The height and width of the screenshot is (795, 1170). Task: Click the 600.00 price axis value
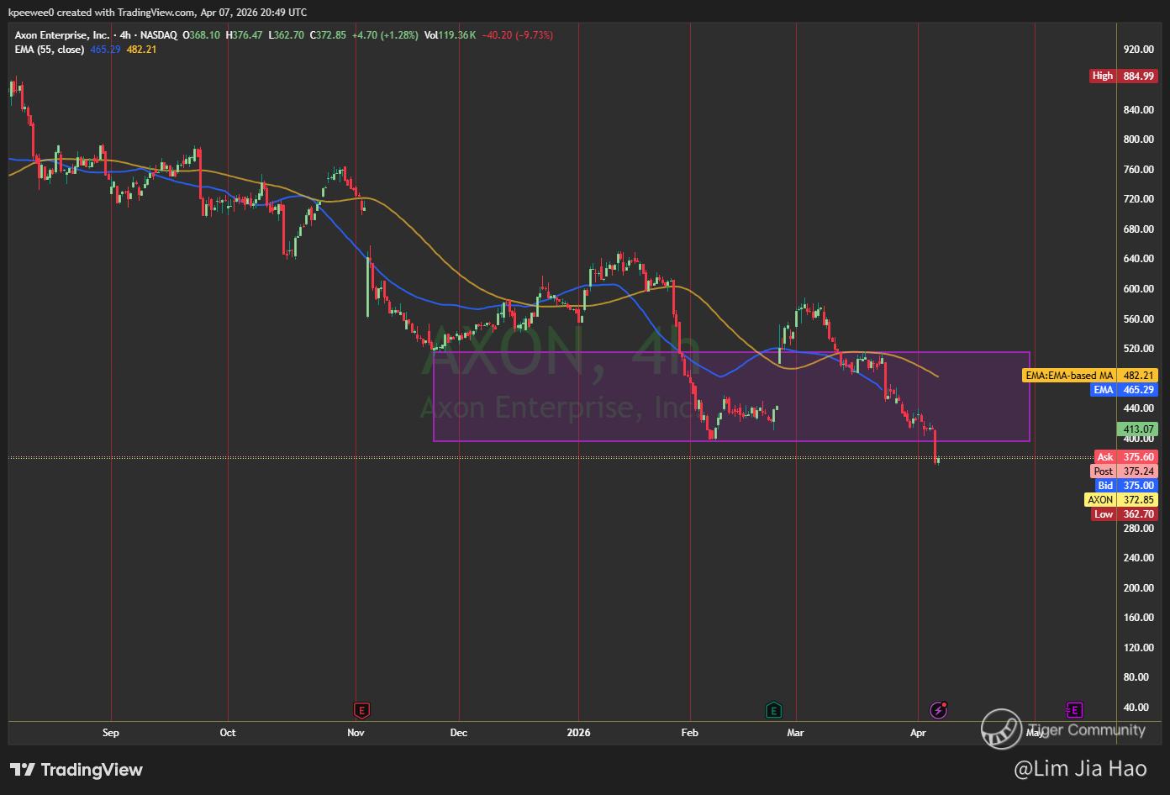(1139, 289)
